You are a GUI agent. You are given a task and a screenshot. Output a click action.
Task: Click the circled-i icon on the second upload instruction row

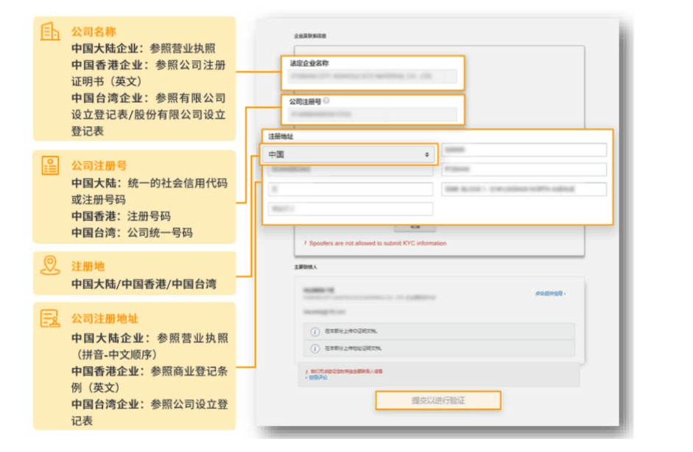(x=314, y=348)
